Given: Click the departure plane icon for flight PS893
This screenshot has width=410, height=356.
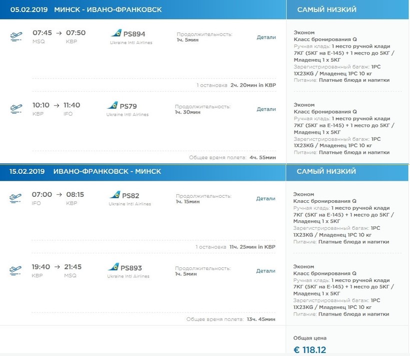Looking at the screenshot, I should click(15, 270).
